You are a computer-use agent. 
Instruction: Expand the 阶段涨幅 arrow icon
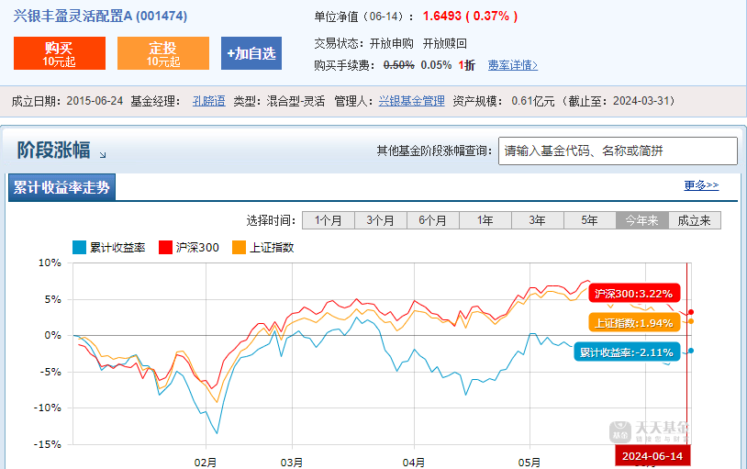point(103,154)
